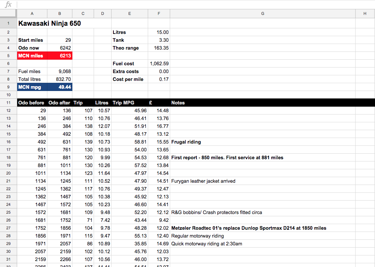Select column B header
This screenshot has height=267, width=375.
60,14
